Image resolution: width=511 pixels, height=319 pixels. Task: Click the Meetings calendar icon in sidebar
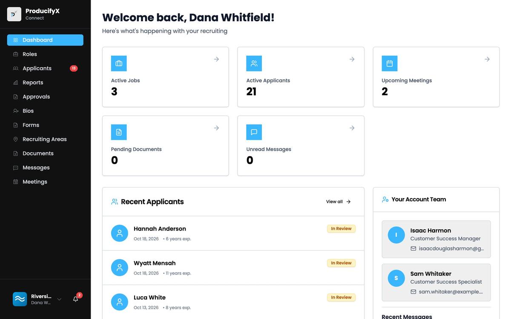tap(16, 182)
